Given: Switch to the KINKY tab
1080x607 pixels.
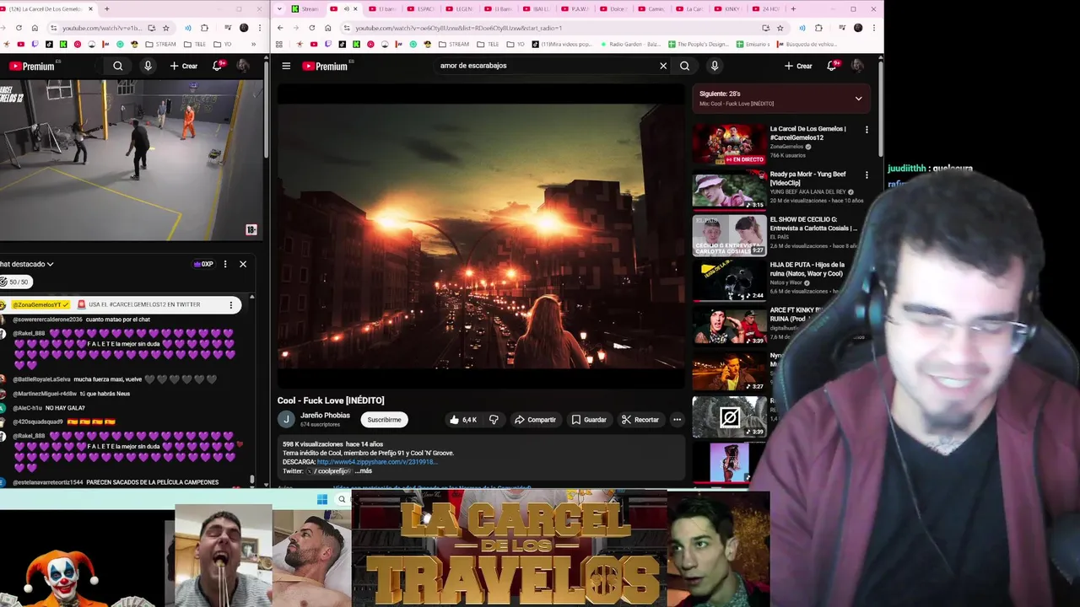Looking at the screenshot, I should [728, 9].
